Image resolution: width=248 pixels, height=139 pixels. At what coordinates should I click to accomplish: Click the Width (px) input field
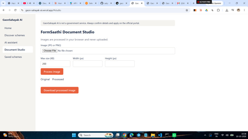pos(87,64)
